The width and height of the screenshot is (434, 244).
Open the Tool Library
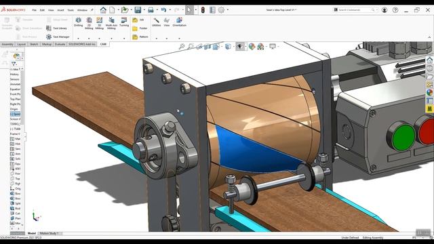(x=57, y=28)
